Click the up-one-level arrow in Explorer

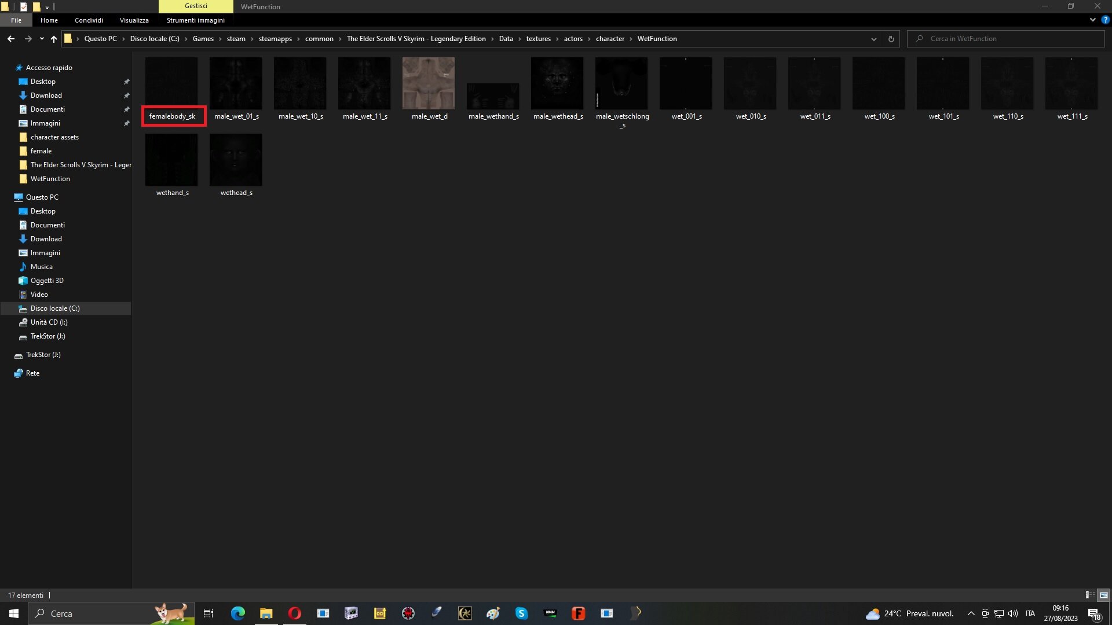tap(53, 39)
